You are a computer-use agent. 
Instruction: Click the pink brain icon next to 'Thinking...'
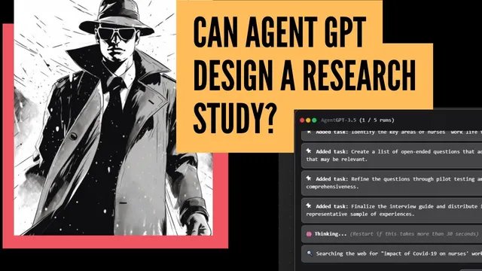(309, 234)
